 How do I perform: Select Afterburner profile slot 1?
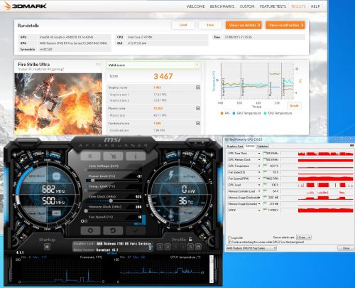(x=160, y=247)
